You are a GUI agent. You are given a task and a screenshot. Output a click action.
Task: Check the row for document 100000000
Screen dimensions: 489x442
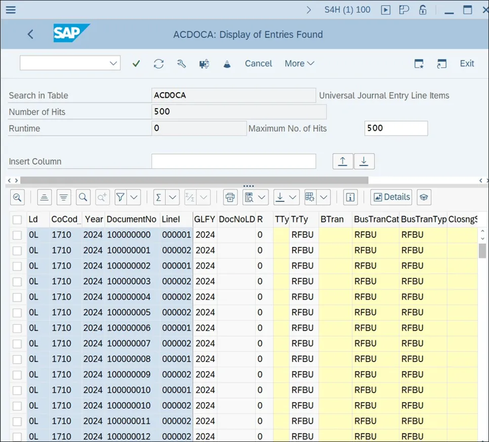[x=17, y=235]
